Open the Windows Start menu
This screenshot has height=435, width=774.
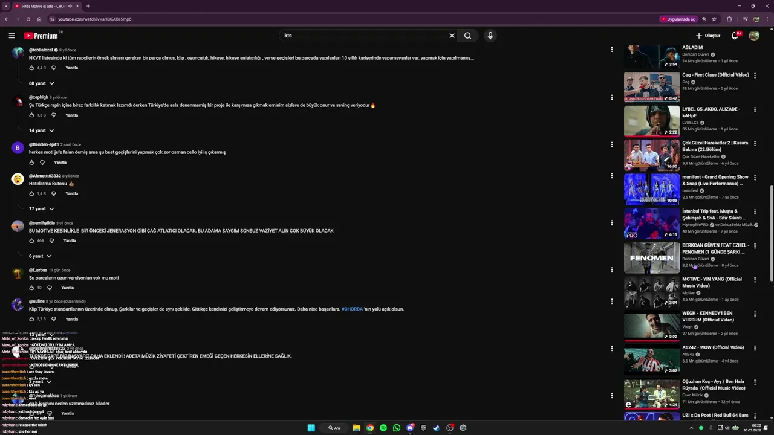coord(311,428)
